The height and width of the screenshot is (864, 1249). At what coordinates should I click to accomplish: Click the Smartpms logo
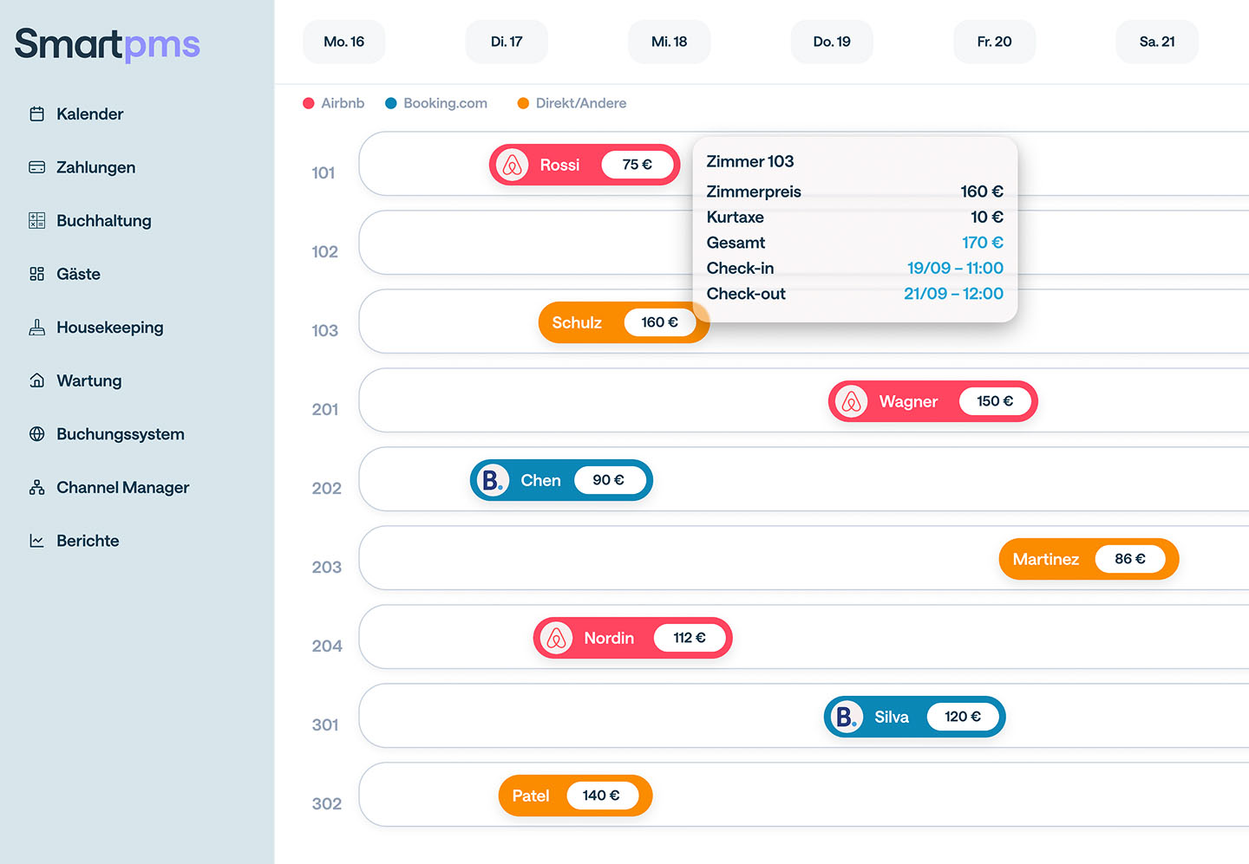pos(108,44)
